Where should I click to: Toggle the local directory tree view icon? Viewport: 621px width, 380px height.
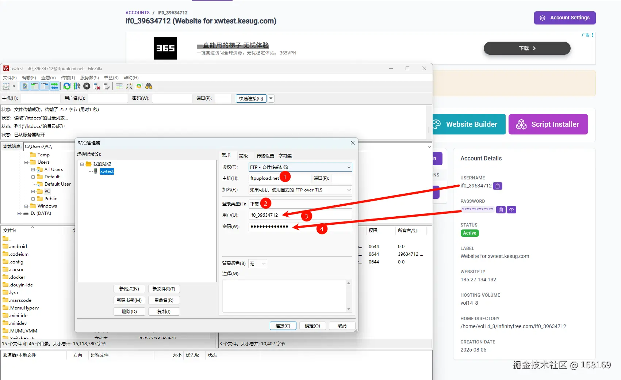pyautogui.click(x=35, y=86)
